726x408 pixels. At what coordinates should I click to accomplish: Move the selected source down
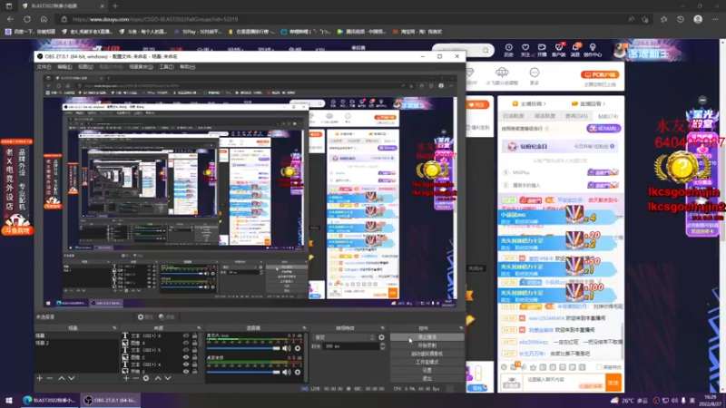point(168,378)
